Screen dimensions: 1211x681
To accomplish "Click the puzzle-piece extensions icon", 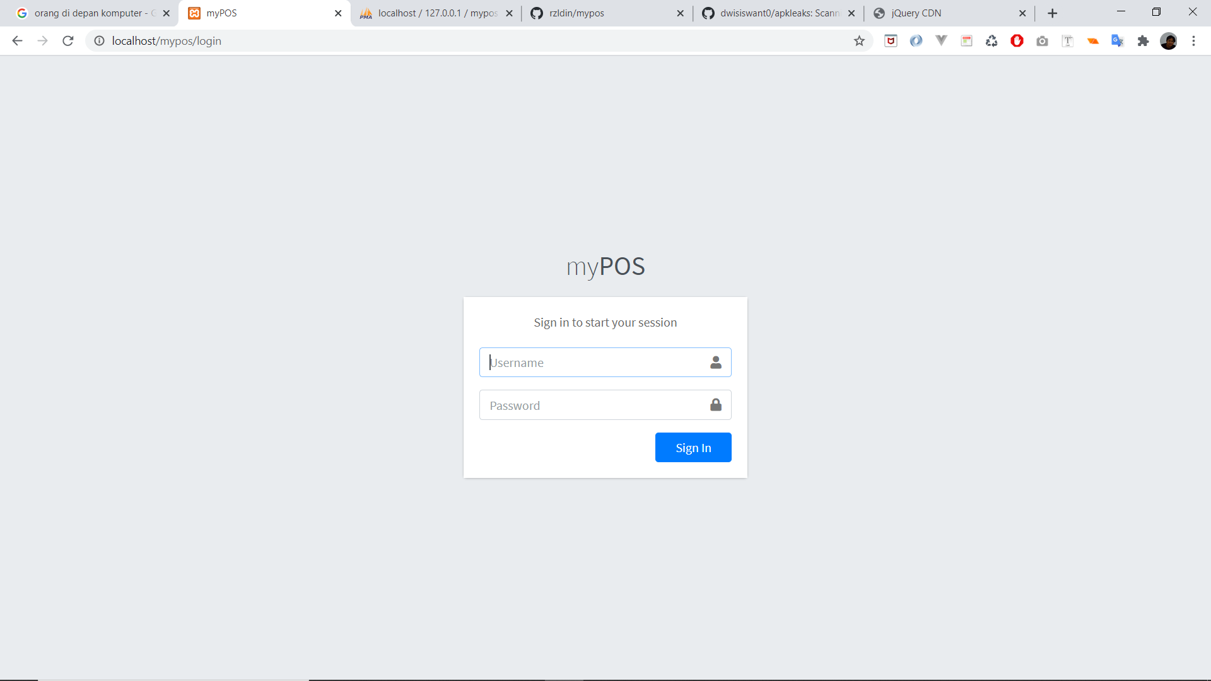I will (x=1144, y=40).
